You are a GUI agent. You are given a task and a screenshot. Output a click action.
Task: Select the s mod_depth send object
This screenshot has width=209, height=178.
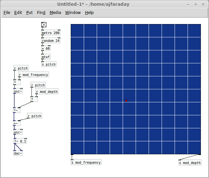[x=190, y=162]
